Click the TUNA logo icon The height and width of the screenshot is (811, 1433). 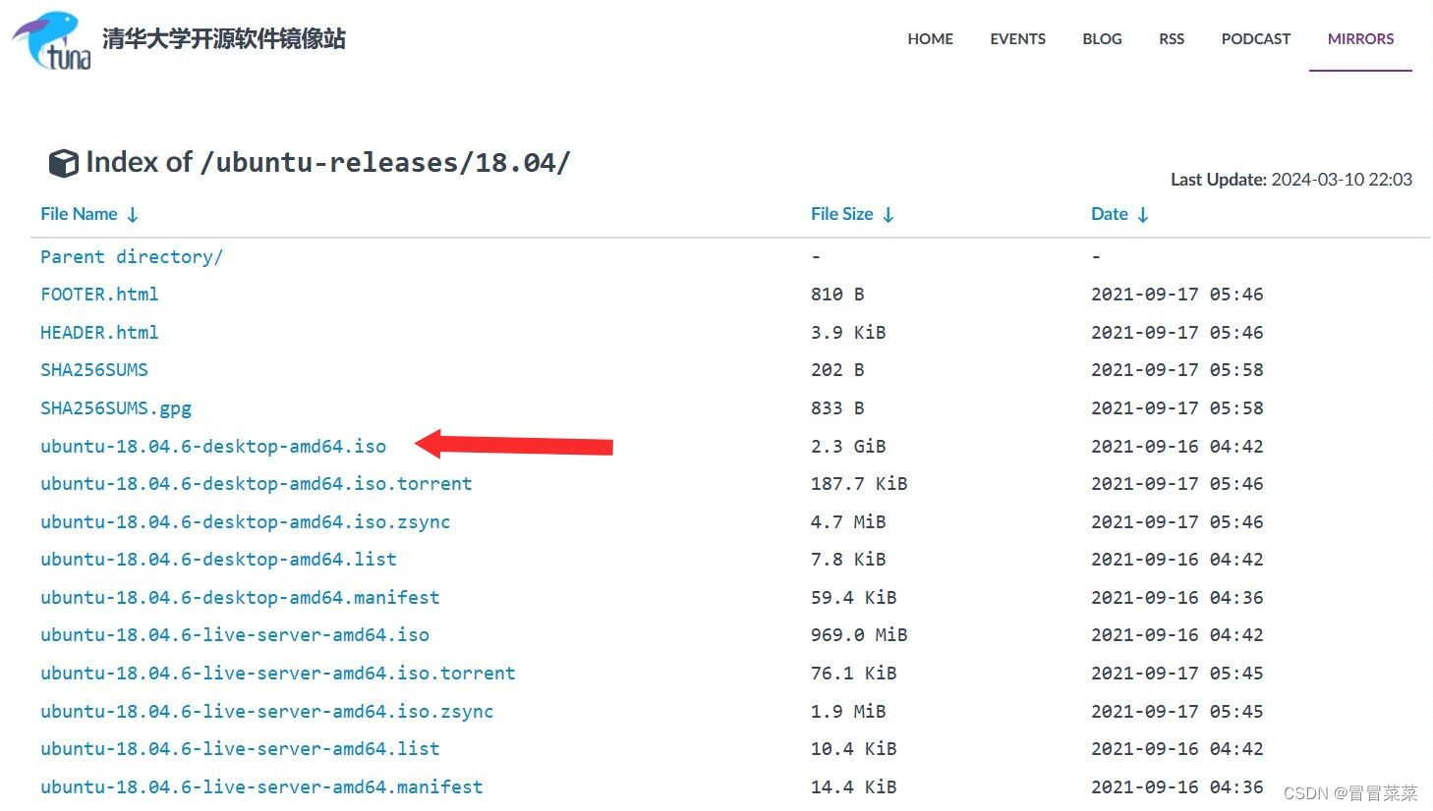coord(52,40)
